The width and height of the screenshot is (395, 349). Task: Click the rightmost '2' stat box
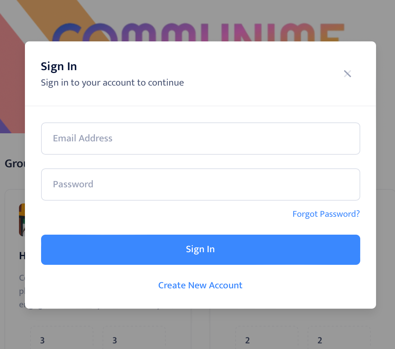(x=339, y=340)
